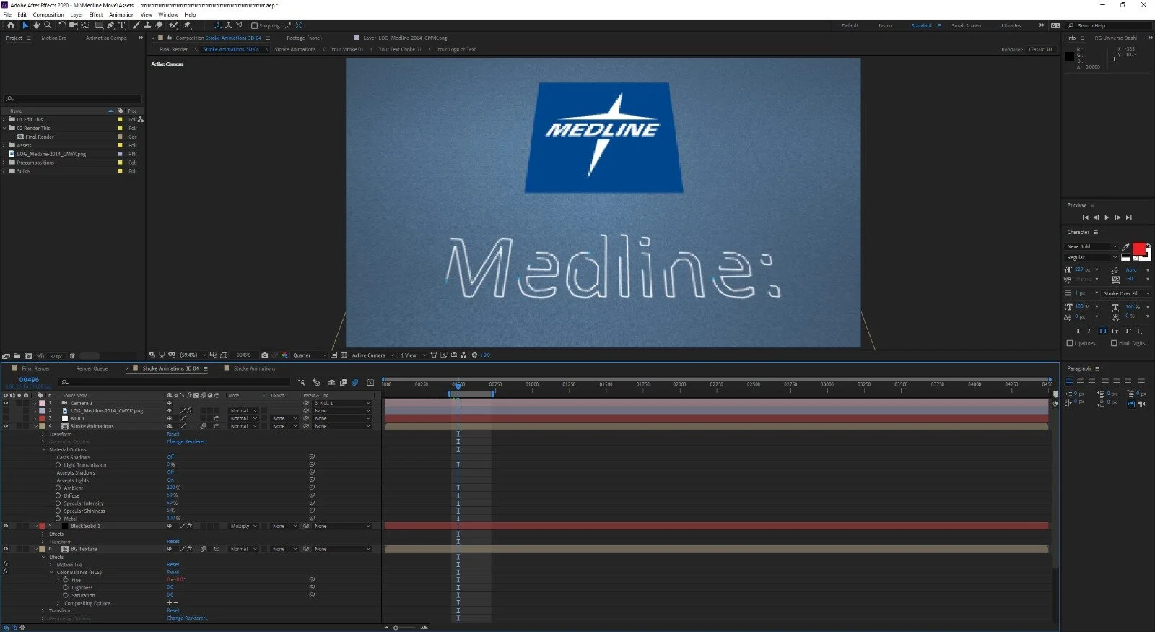Image resolution: width=1155 pixels, height=632 pixels.
Task: Open Black Solid 1 Multiply blend mode dropdown
Action: pos(244,526)
